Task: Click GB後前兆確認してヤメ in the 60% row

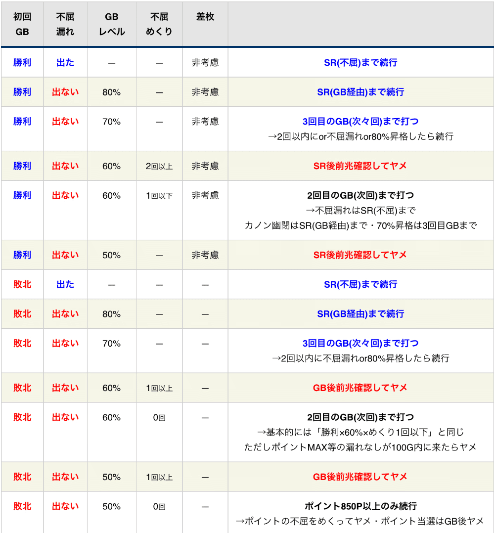Action: pos(360,388)
